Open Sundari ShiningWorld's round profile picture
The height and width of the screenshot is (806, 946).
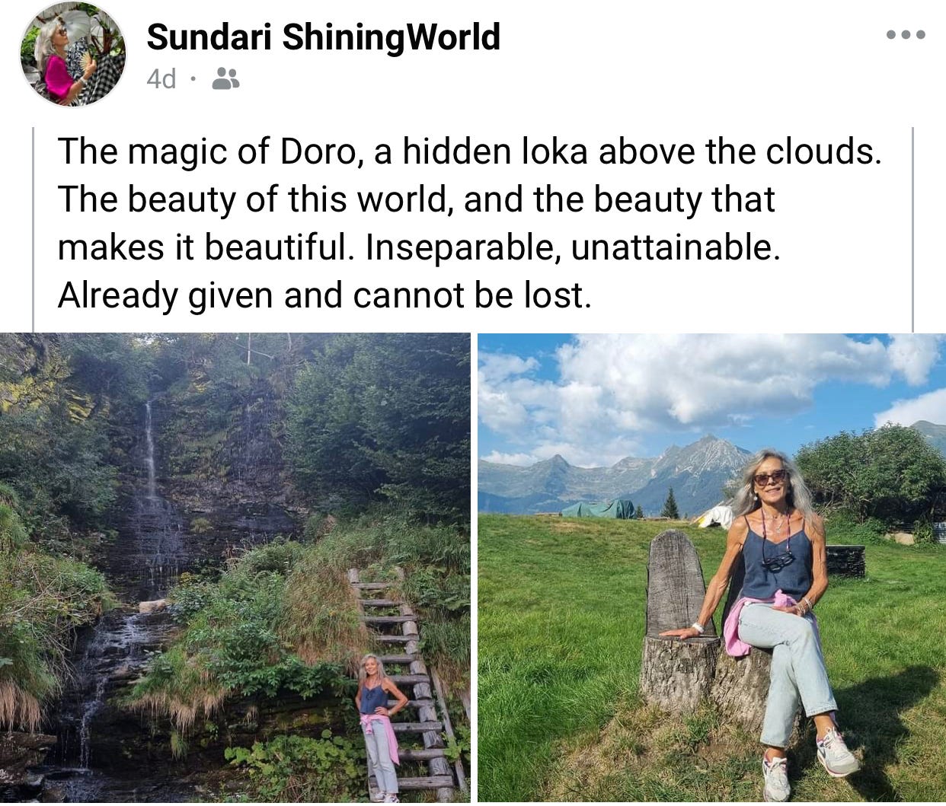tap(72, 54)
